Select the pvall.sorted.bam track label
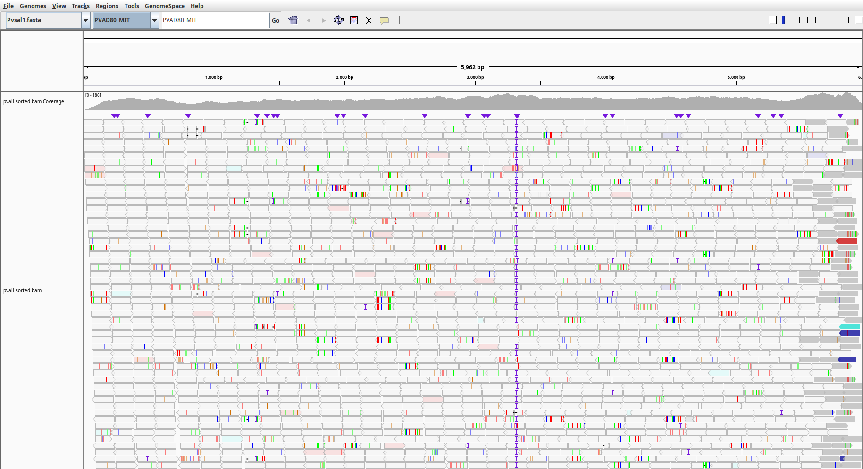Image resolution: width=863 pixels, height=469 pixels. [22, 290]
